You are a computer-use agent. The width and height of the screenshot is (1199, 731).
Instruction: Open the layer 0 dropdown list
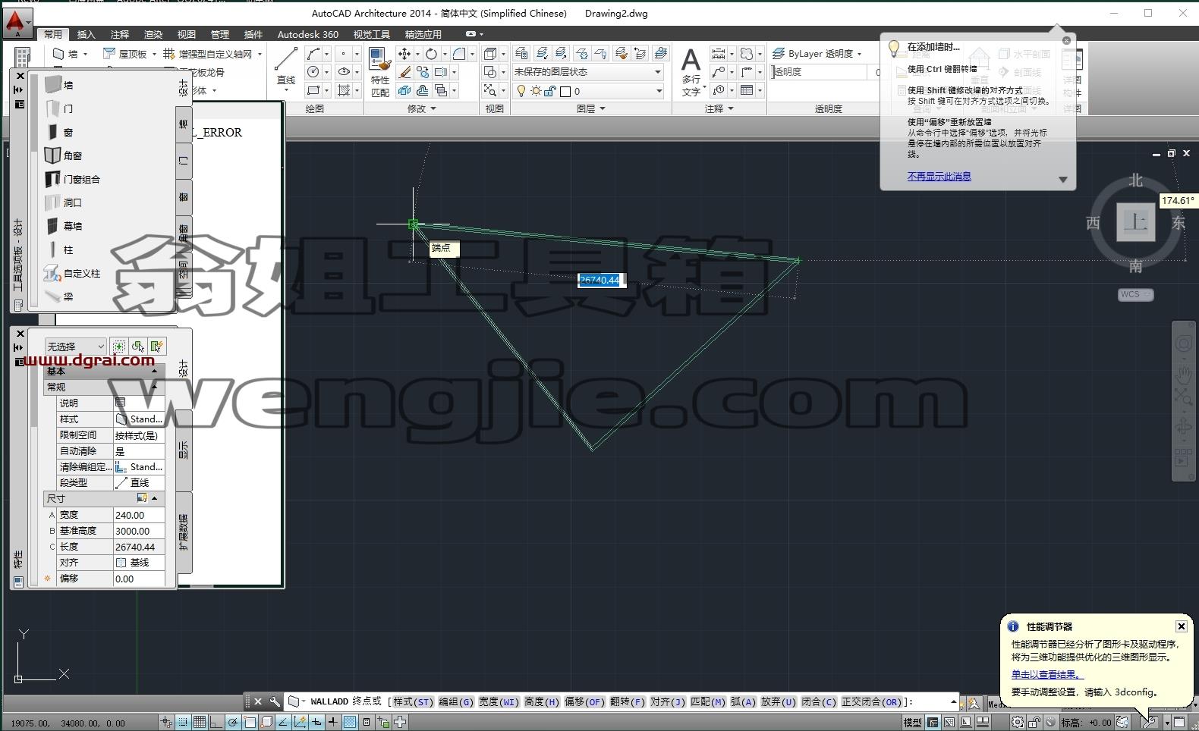tap(658, 91)
